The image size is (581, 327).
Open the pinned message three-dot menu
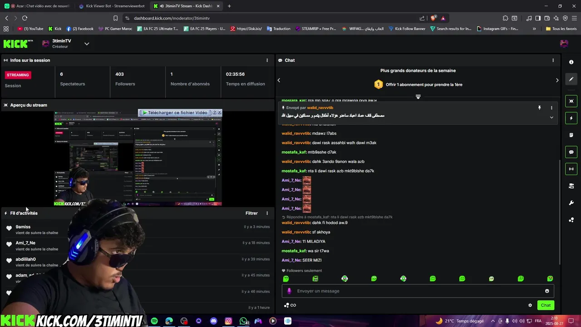pyautogui.click(x=551, y=108)
